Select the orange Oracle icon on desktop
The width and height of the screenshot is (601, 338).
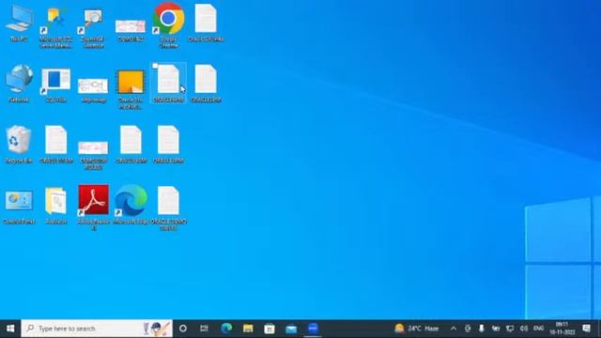pos(131,88)
